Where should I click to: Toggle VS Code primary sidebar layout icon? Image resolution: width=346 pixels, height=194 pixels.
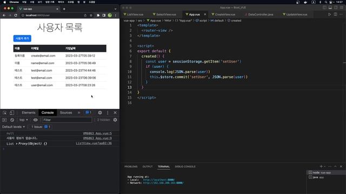[324, 8]
